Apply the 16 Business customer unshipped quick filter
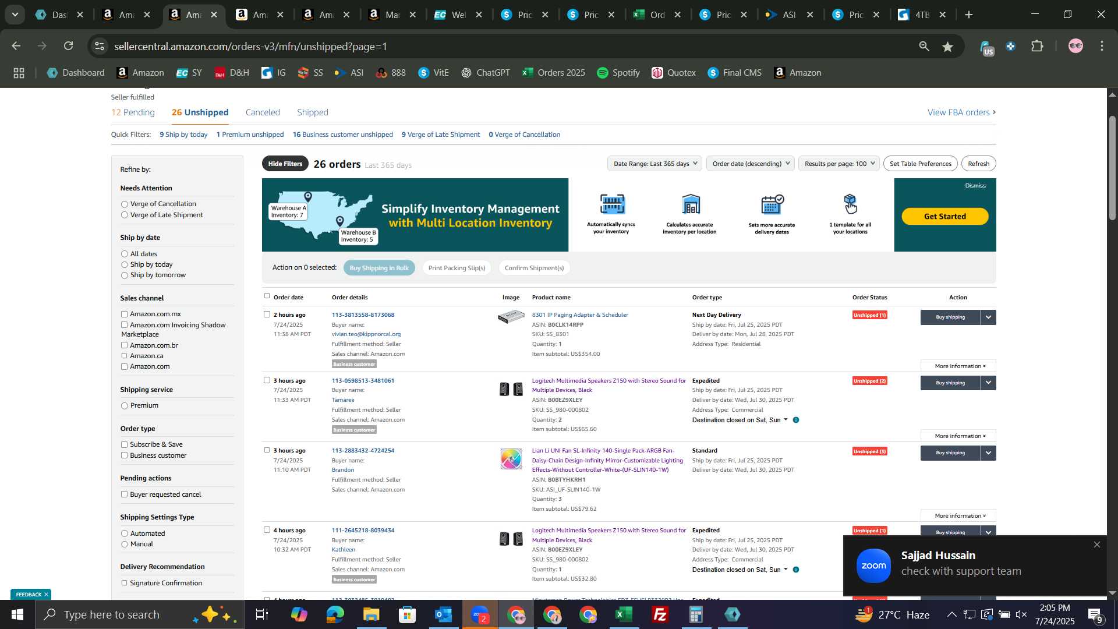 342,135
